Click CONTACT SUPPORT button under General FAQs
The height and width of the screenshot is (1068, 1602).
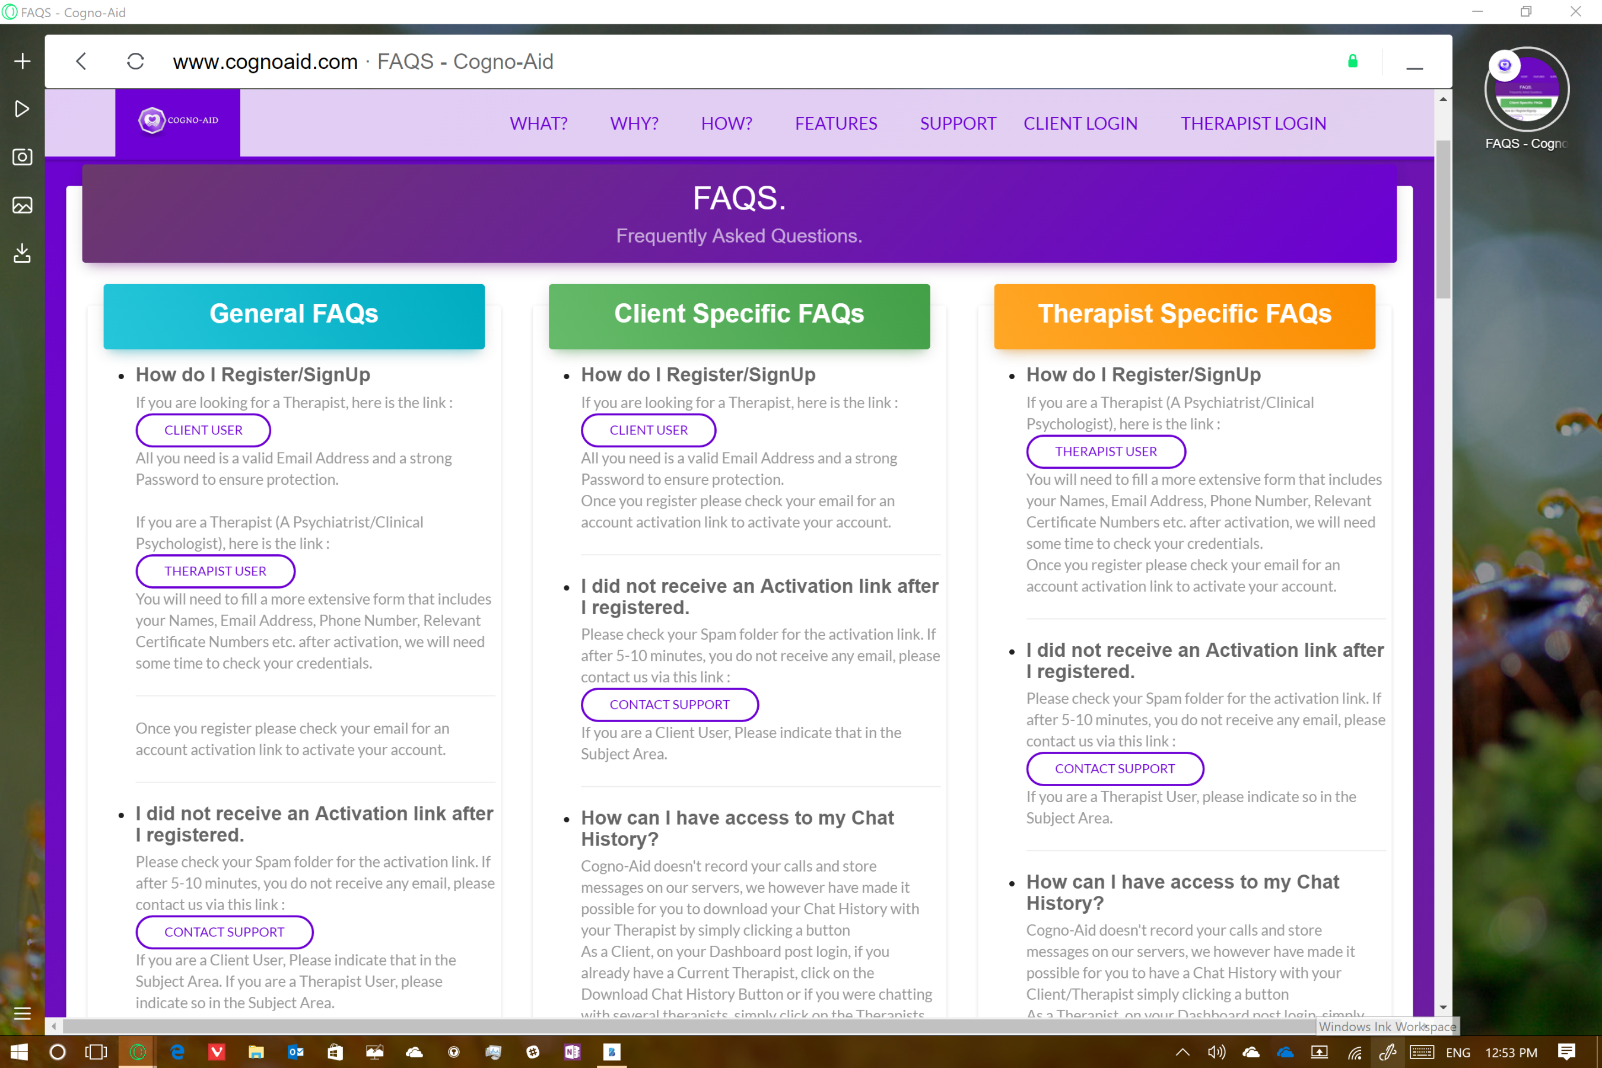pyautogui.click(x=224, y=932)
